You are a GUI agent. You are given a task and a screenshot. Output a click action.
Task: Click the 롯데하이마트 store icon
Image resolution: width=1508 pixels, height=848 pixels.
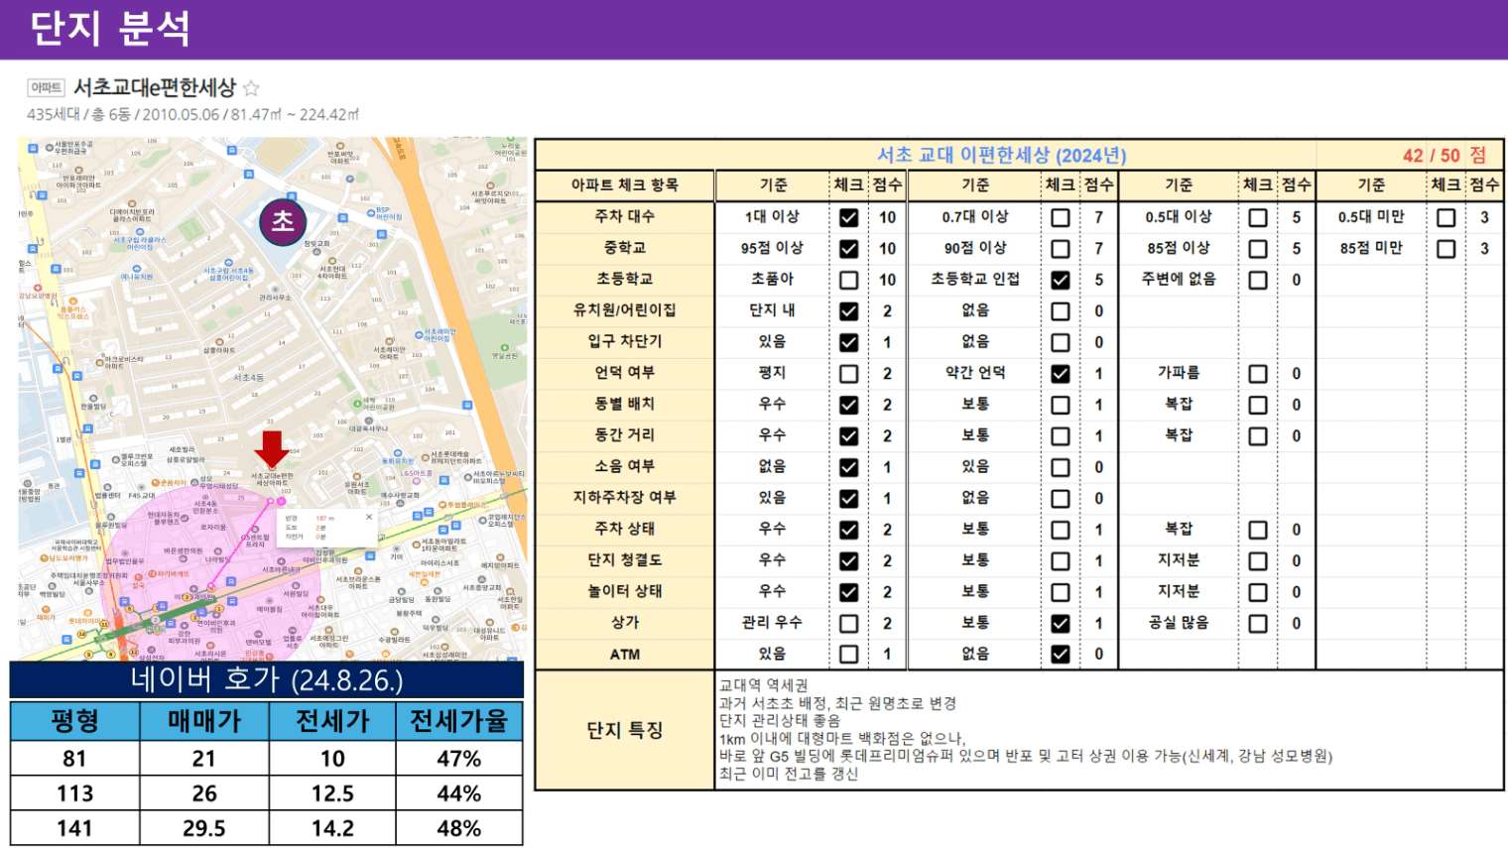coord(88,613)
